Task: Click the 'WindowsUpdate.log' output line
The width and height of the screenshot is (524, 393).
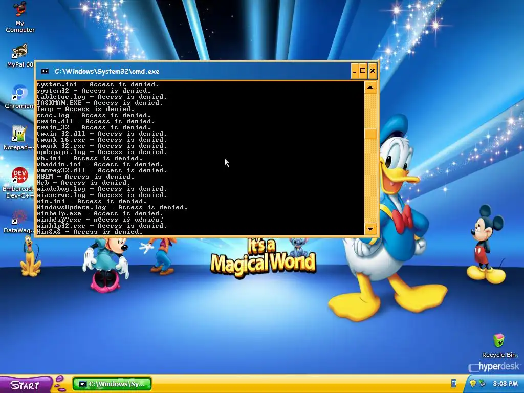Action: click(x=112, y=207)
